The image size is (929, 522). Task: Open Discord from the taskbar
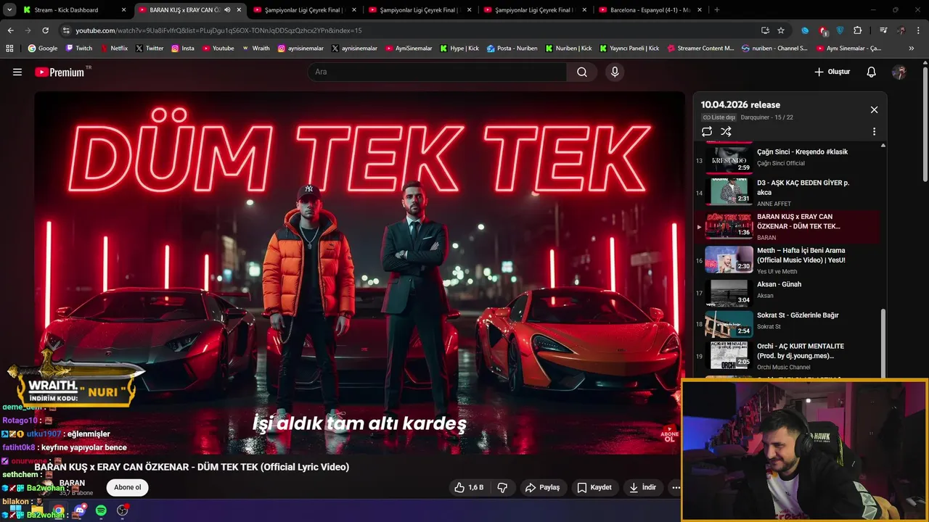80,510
